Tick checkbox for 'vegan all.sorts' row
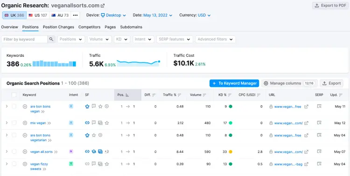The width and height of the screenshot is (350, 176). (x=14, y=151)
